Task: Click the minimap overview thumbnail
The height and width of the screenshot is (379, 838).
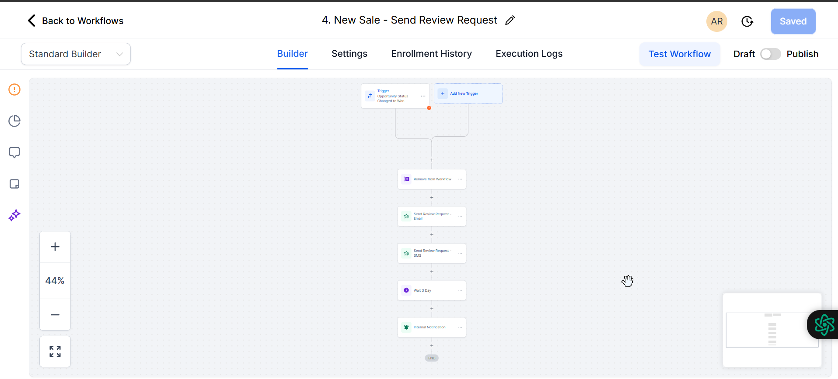Action: [772, 330]
